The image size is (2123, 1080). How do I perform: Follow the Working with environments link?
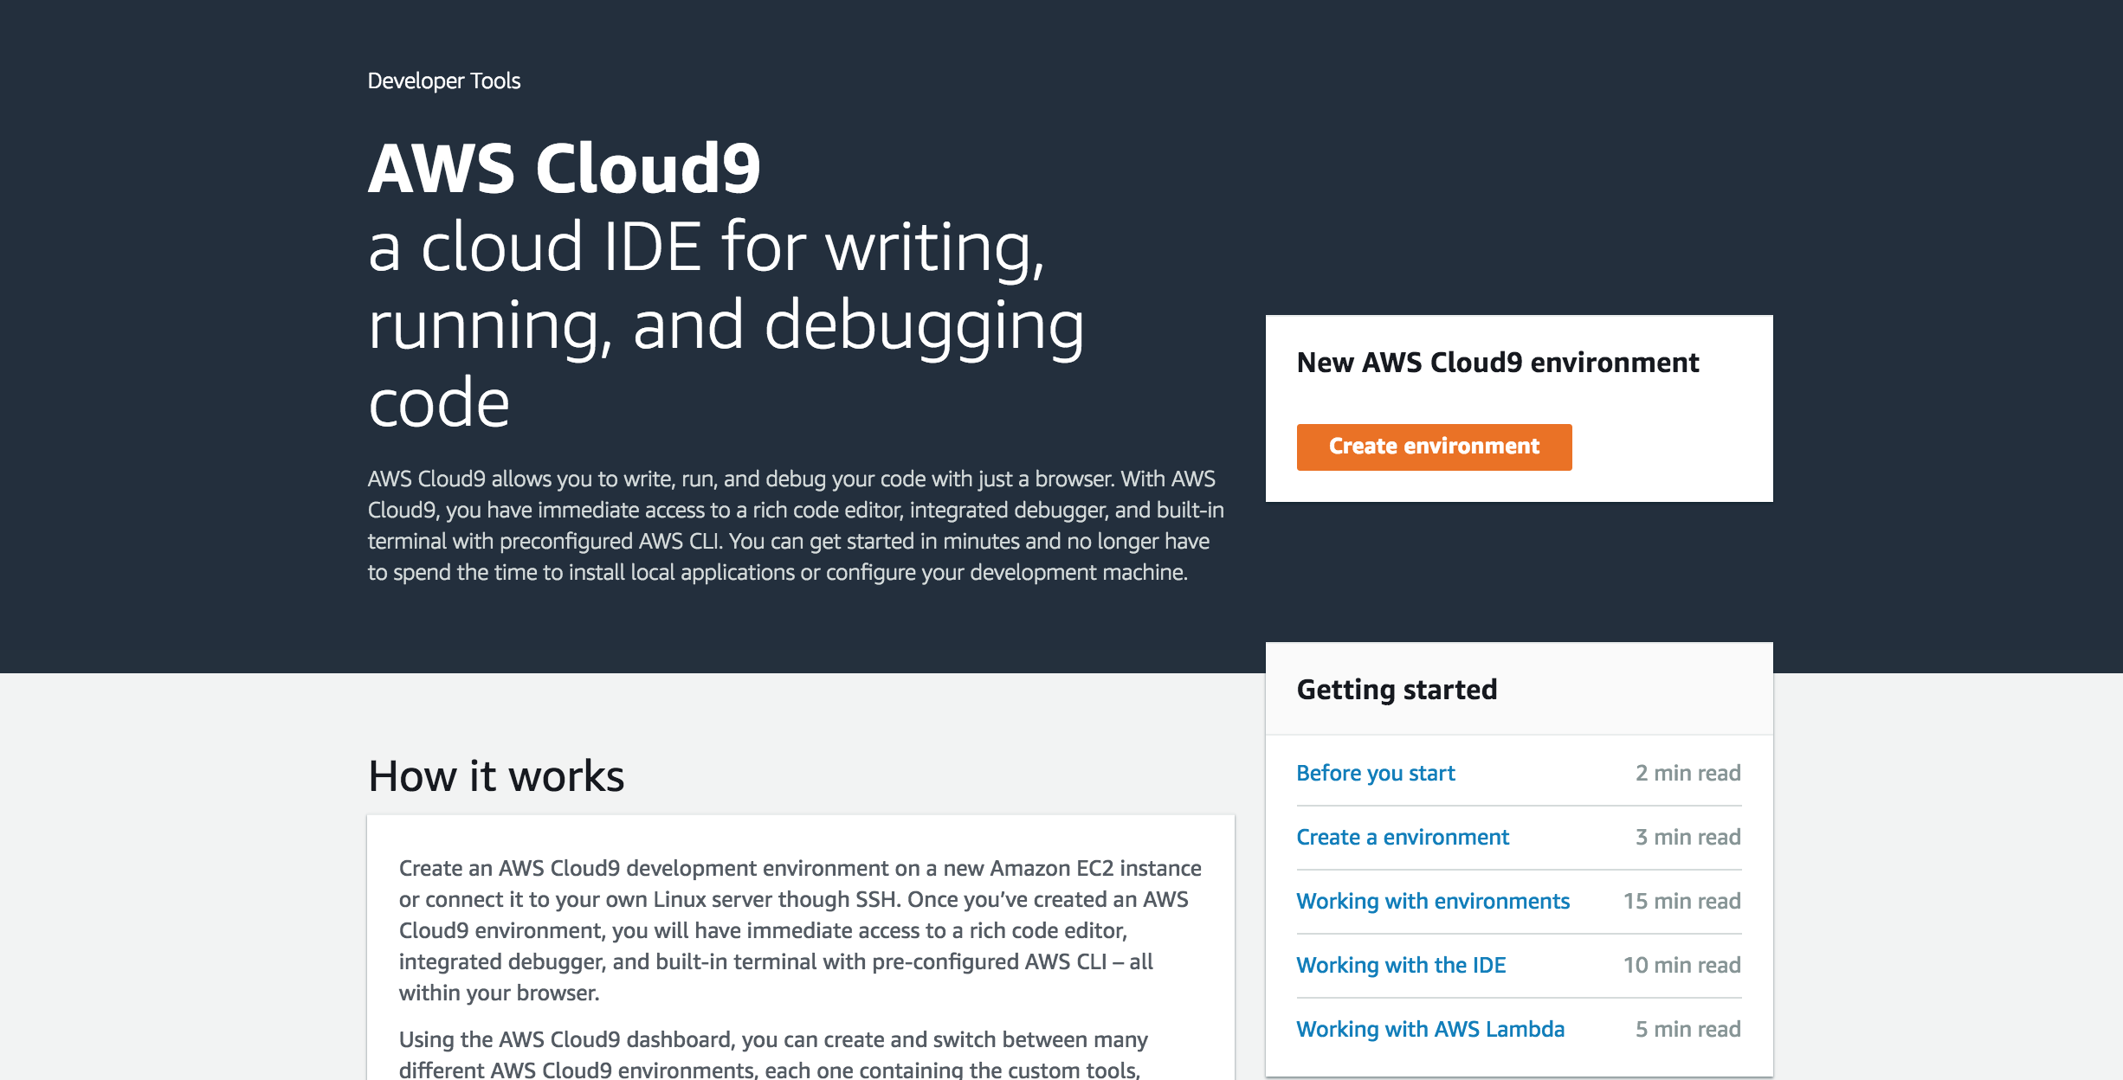1432,901
